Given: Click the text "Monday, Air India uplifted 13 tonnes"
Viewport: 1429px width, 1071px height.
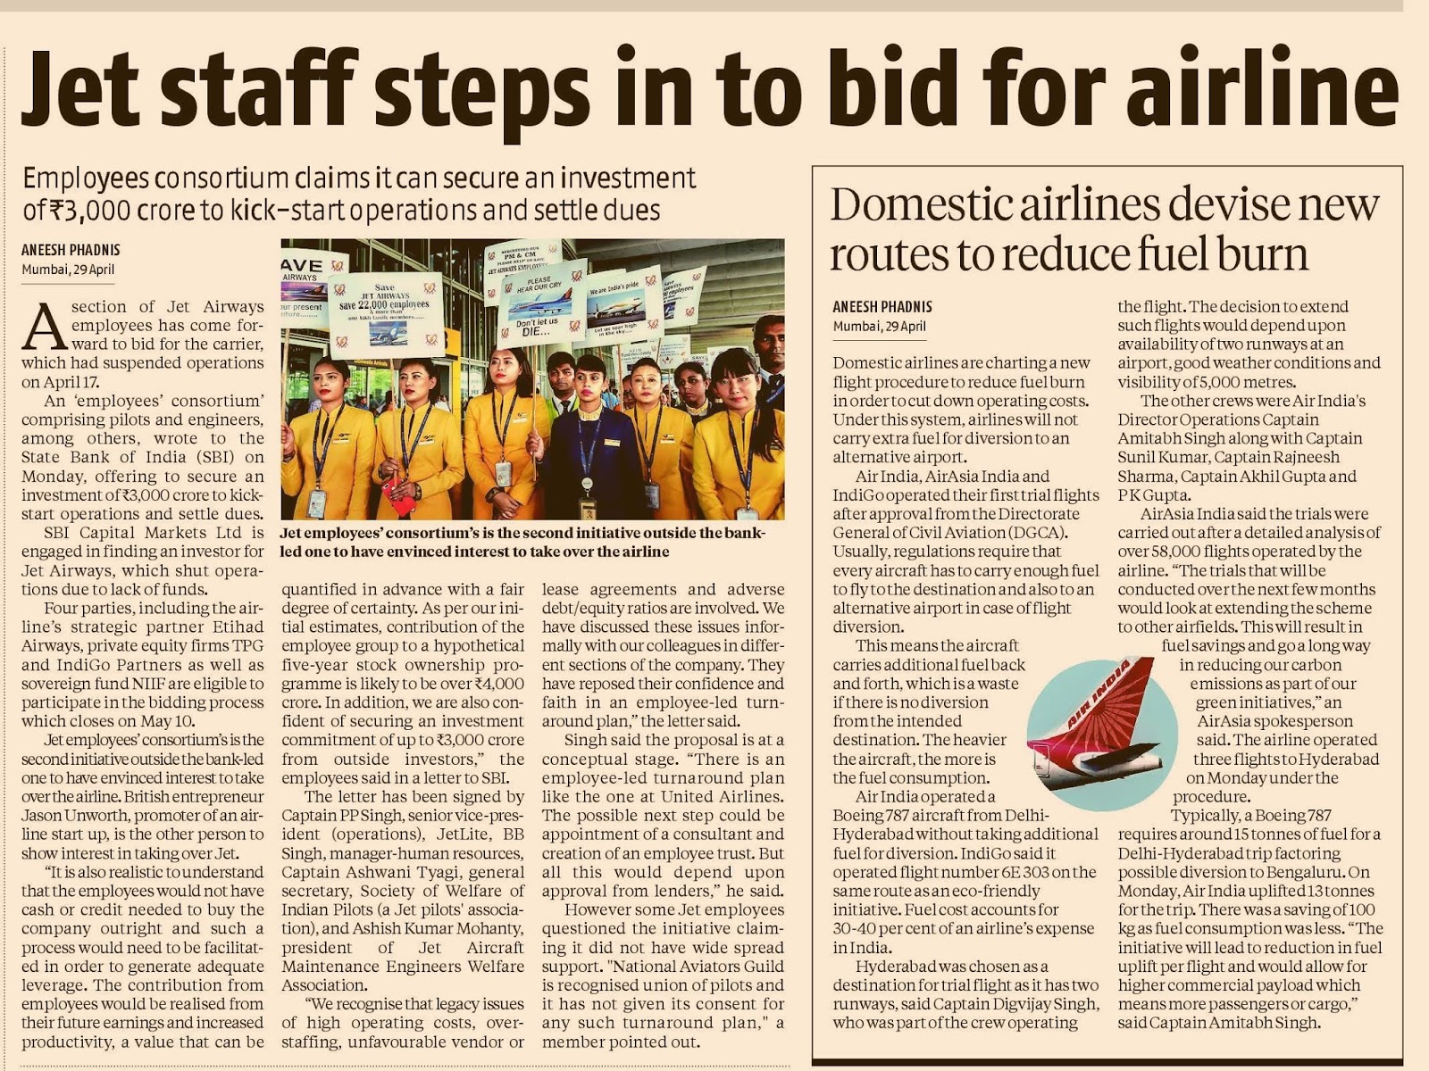Looking at the screenshot, I should click(1246, 891).
